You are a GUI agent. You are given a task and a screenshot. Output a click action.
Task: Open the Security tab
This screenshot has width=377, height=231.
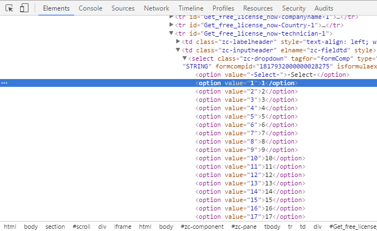294,8
